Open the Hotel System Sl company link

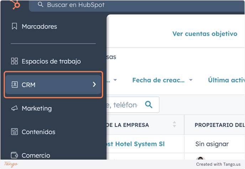click(136, 144)
